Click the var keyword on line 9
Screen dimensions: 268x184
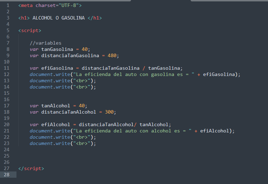click(x=34, y=56)
